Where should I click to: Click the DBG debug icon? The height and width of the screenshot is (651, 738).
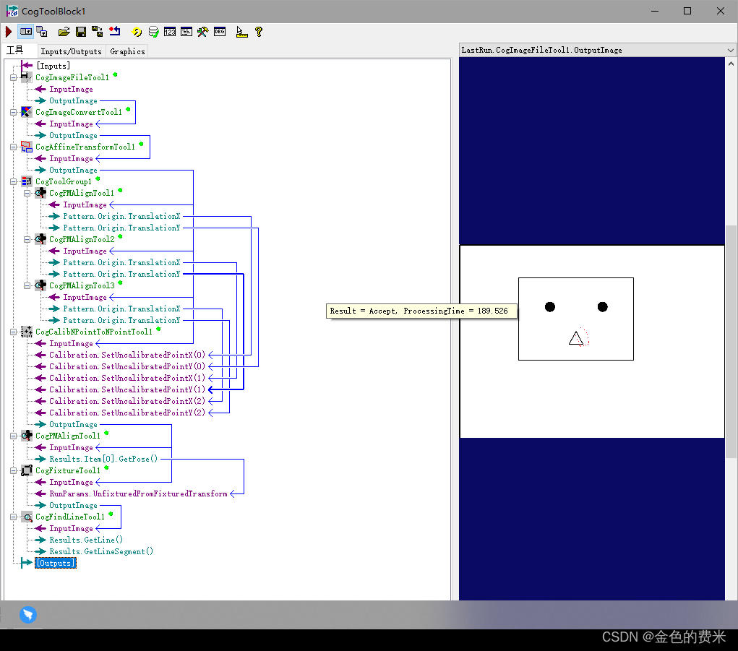[220, 32]
